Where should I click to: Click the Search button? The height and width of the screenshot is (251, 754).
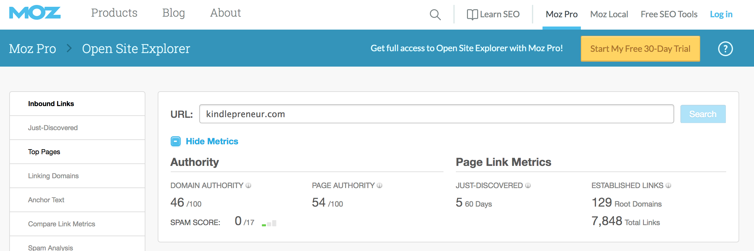[x=703, y=114]
